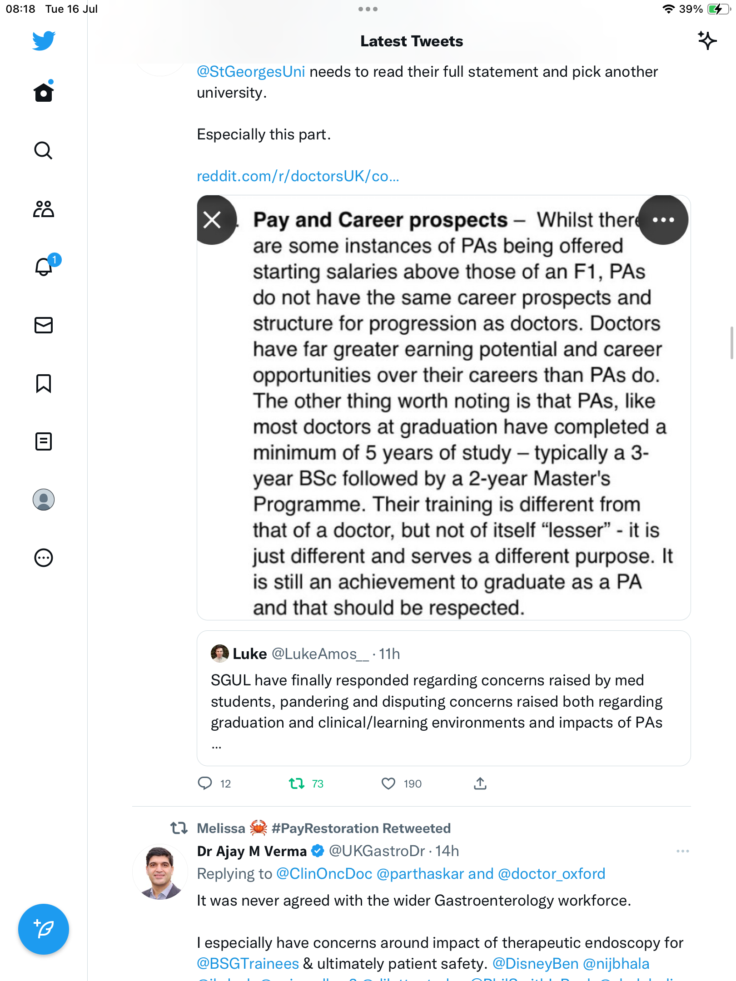736x981 pixels.
Task: Open the More circle menu in sidebar
Action: (44, 557)
